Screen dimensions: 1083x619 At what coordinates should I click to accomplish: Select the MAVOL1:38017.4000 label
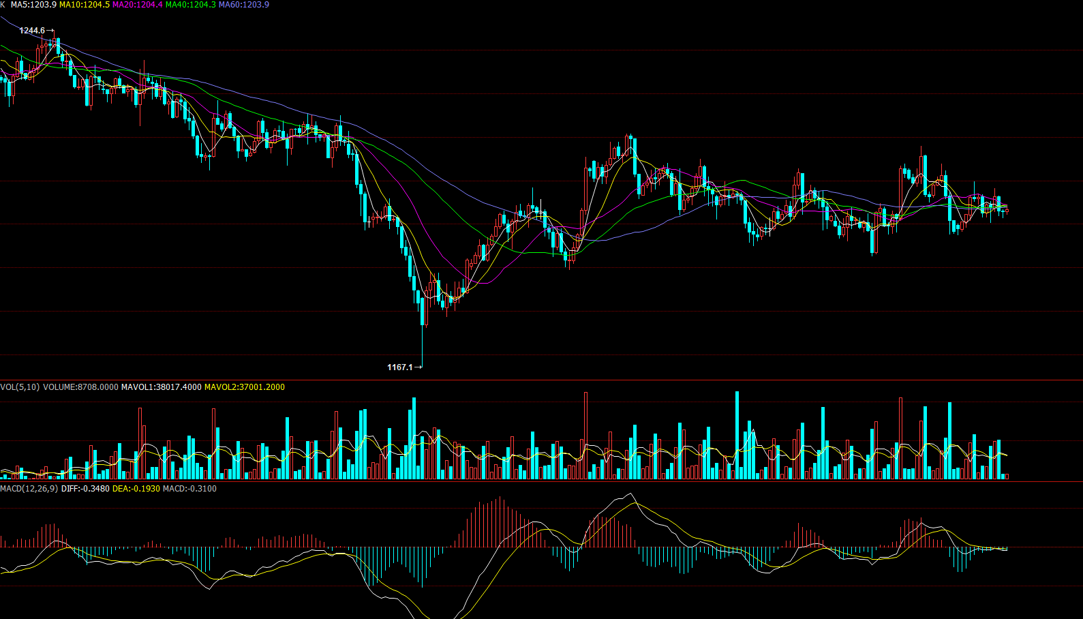[x=161, y=387]
